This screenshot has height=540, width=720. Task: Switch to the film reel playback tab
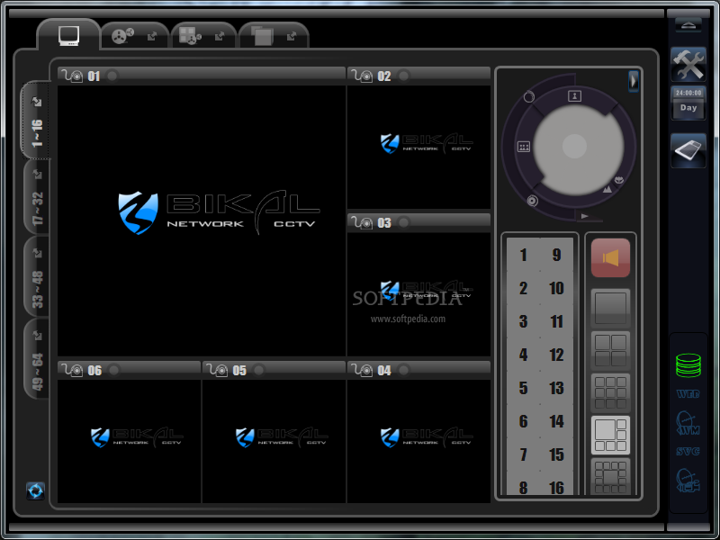pos(123,35)
